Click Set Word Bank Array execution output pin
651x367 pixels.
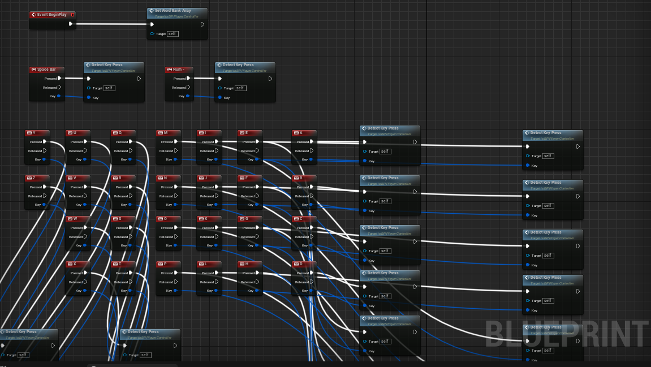[202, 24]
